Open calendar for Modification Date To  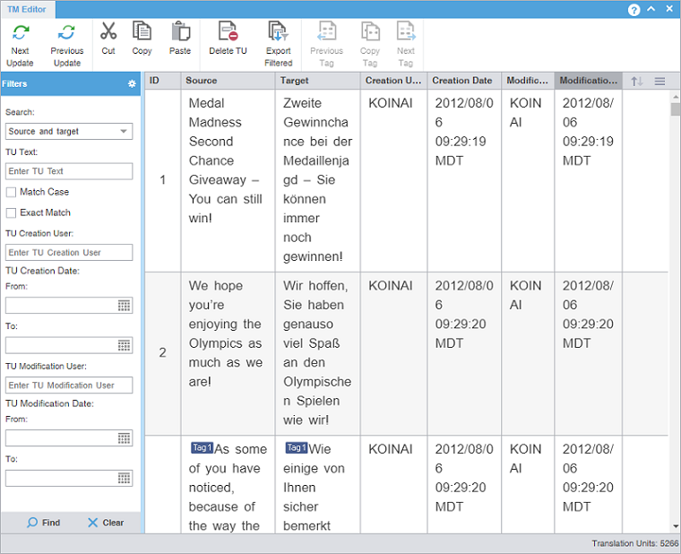click(x=124, y=478)
